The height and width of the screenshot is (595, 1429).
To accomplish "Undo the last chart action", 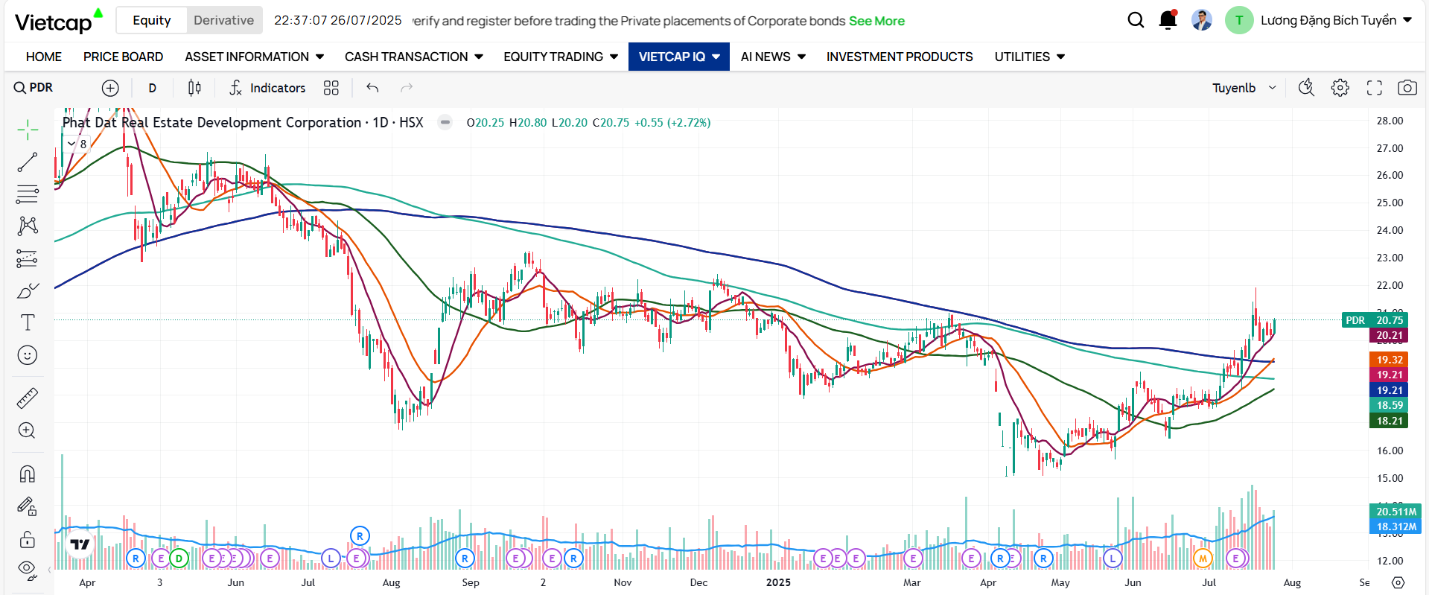I will (x=372, y=88).
